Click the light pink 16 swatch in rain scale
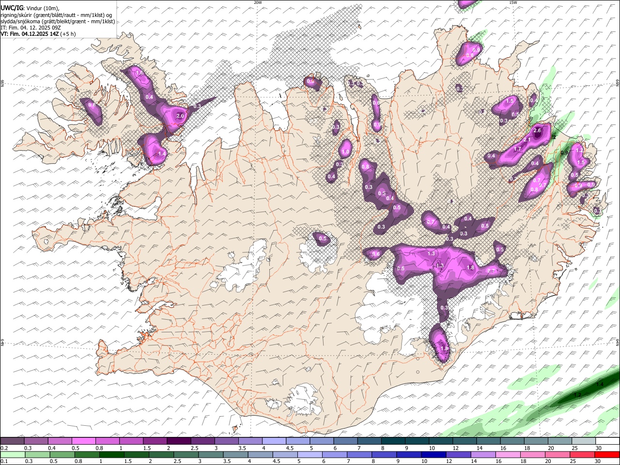This screenshot has width=620, height=465. (x=508, y=454)
